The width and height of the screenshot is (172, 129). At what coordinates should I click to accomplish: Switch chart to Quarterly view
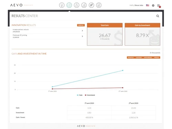coord(139,57)
